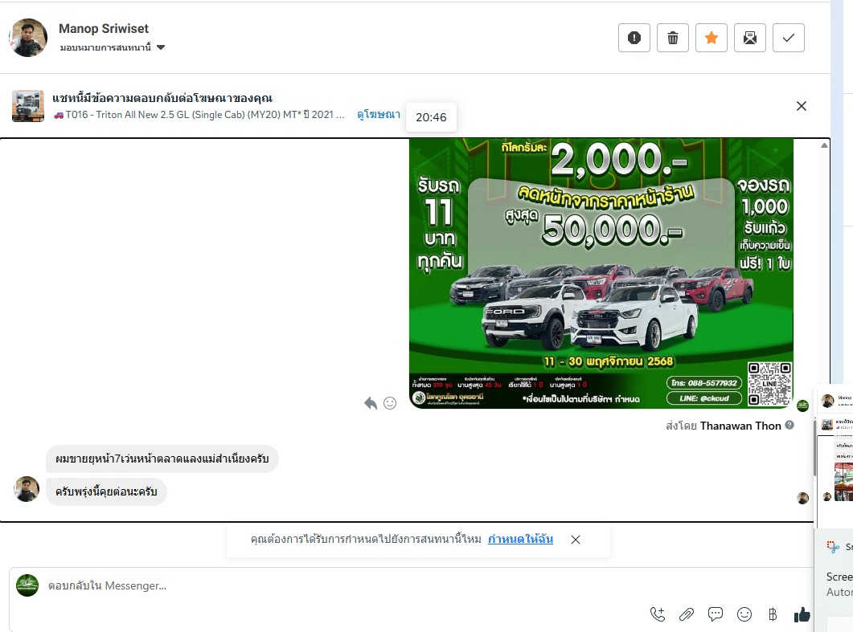The width and height of the screenshot is (853, 632).
Task: Click seen-by avatar beside the last message
Action: [802, 498]
